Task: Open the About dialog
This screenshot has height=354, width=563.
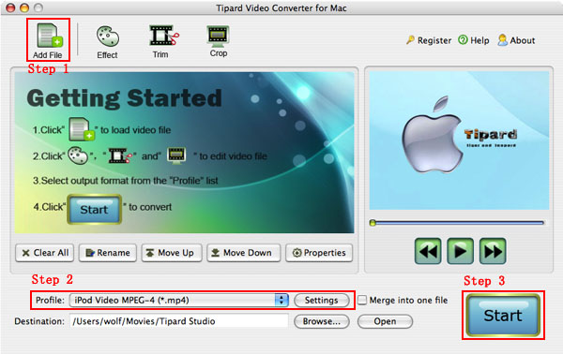Action: click(516, 40)
